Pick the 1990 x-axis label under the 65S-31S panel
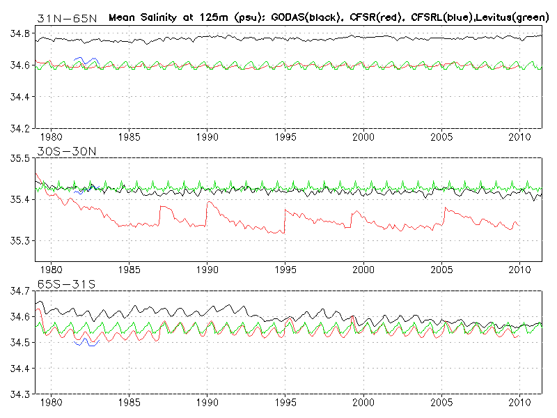Screen dimensions: 557x418 click(x=207, y=403)
